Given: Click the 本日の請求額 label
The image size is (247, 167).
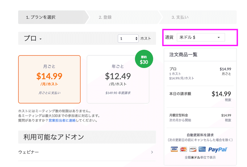Looking at the screenshot, I should 180,94.
